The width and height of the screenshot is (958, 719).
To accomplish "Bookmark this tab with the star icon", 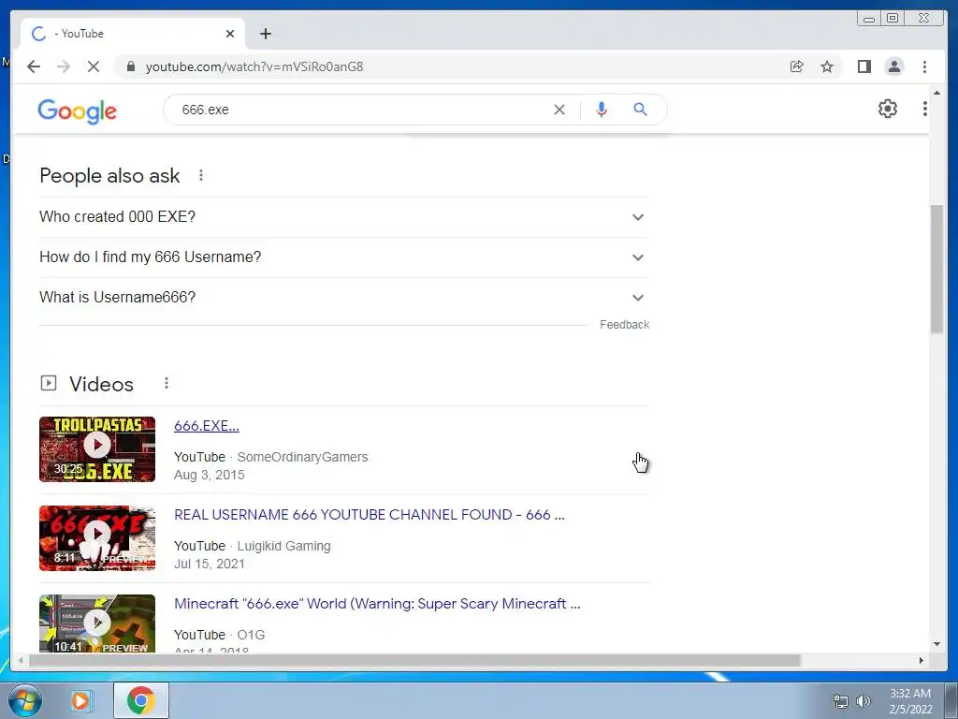I will pyautogui.click(x=827, y=66).
